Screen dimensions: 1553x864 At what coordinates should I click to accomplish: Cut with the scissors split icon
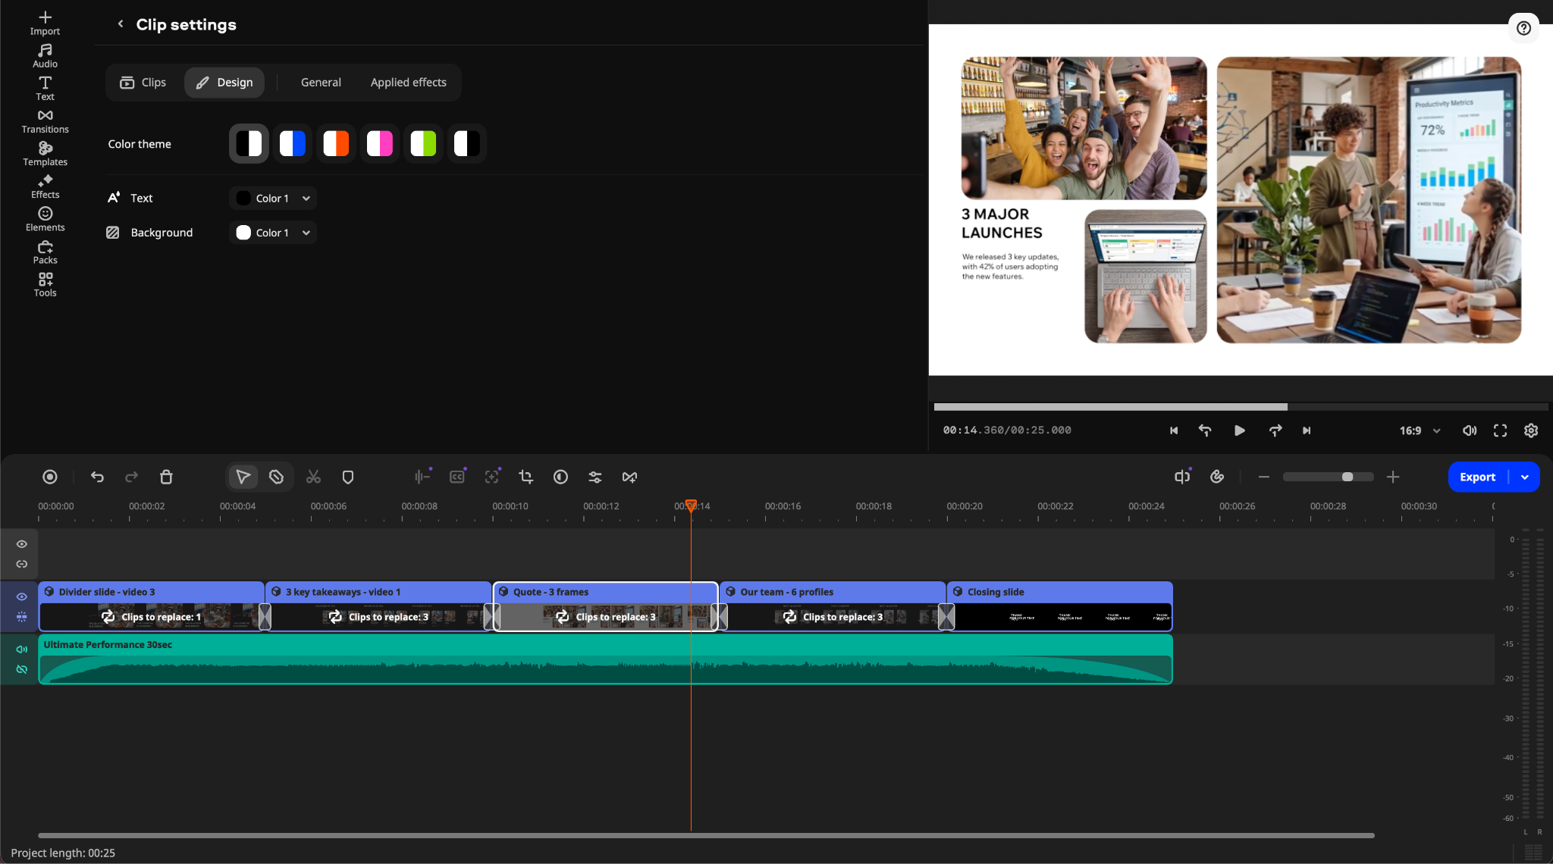(x=313, y=477)
